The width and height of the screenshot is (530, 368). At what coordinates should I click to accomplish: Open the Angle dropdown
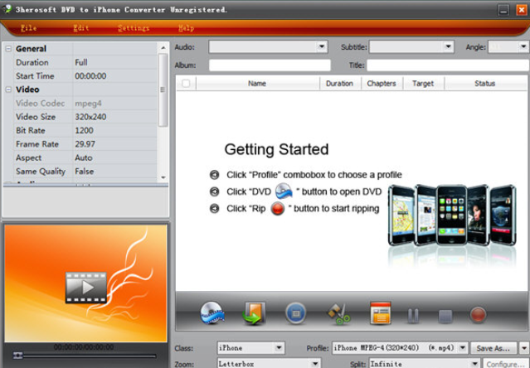click(523, 46)
